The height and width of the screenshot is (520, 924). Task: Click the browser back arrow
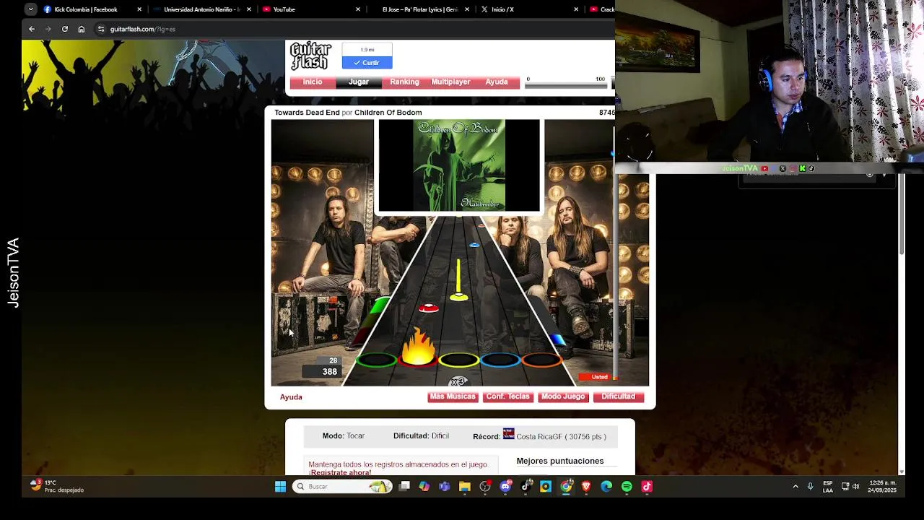(32, 29)
